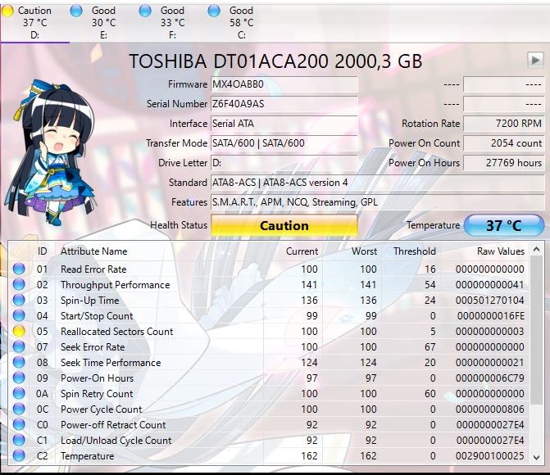Click the yellow Caution status orb for D:
The height and width of the screenshot is (475, 550).
(x=7, y=11)
